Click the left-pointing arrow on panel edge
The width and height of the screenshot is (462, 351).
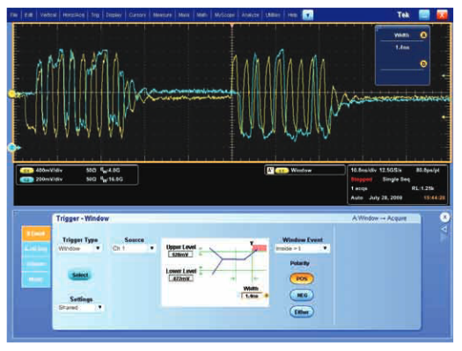pyautogui.click(x=444, y=229)
